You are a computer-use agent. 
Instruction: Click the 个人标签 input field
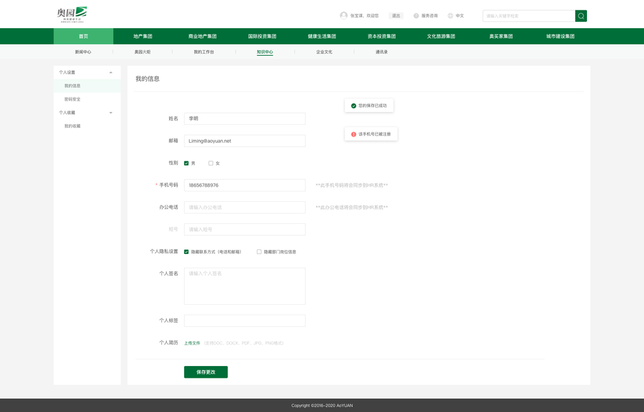pyautogui.click(x=245, y=321)
